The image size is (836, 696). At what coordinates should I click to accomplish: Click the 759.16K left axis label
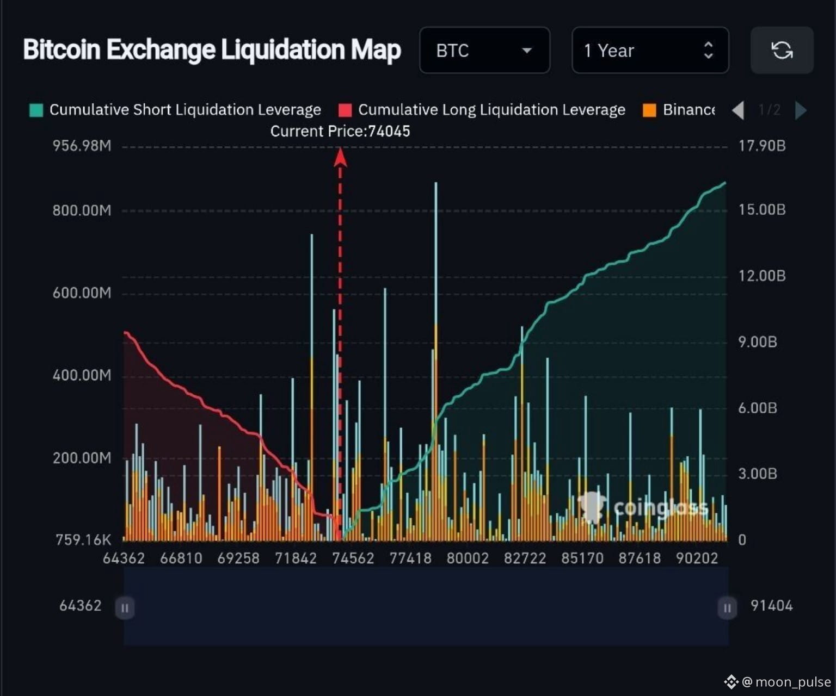[x=83, y=540]
